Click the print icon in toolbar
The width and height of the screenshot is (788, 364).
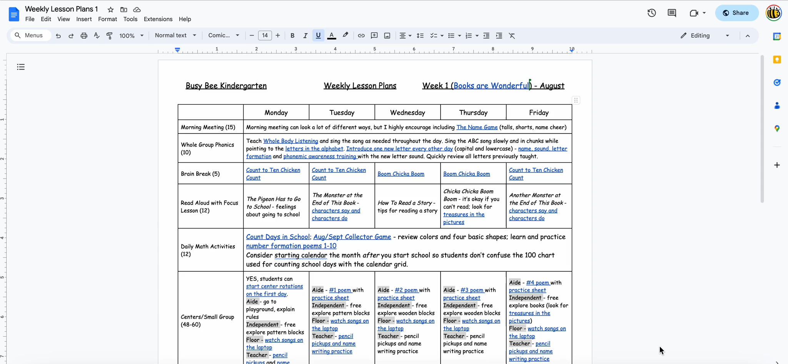tap(83, 35)
